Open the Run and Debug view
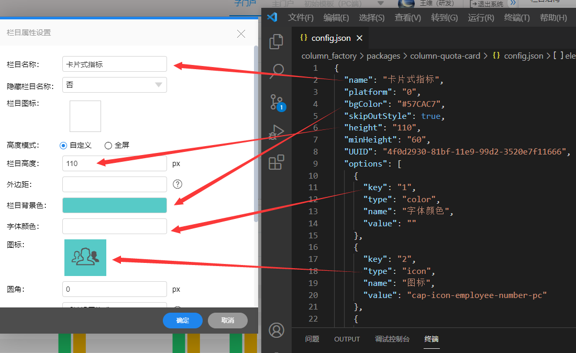The image size is (576, 353). point(276,132)
